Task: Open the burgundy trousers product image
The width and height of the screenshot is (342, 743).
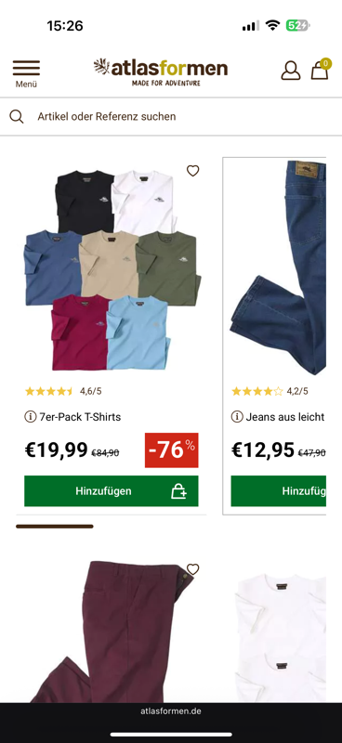Action: pyautogui.click(x=112, y=631)
